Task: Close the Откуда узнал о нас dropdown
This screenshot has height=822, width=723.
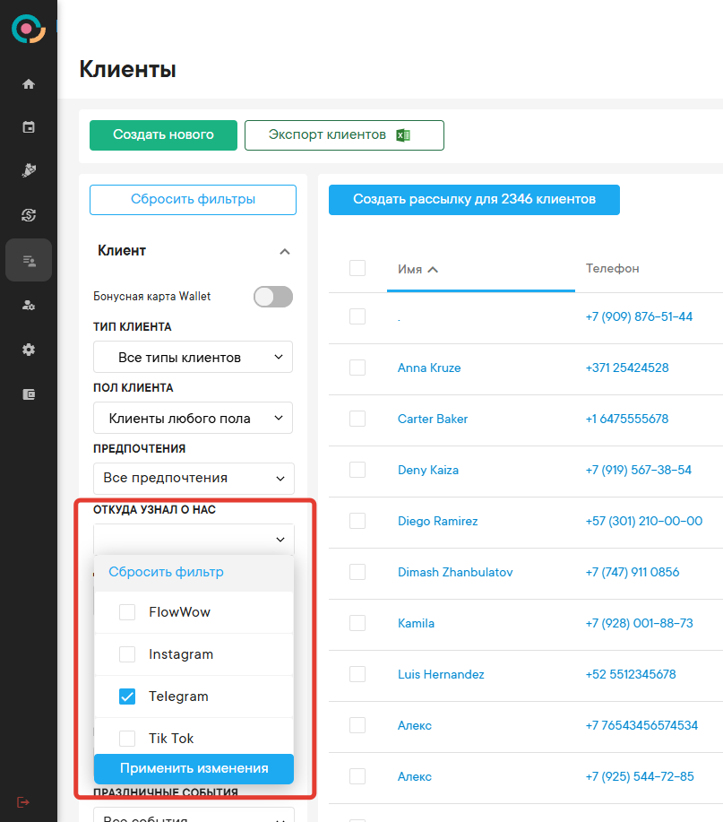Action: (x=194, y=540)
